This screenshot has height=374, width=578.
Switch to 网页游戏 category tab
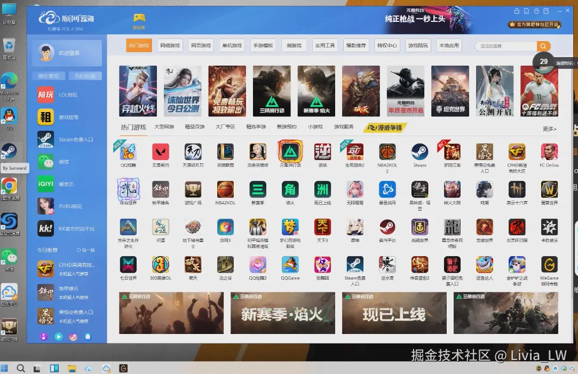[x=201, y=46]
